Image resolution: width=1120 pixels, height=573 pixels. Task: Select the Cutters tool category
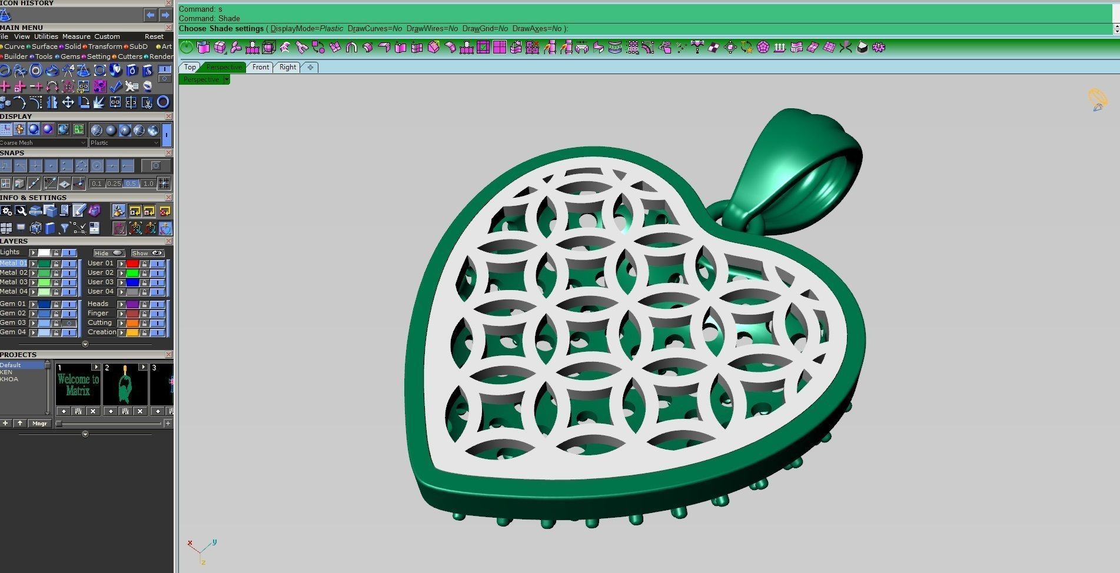[129, 56]
